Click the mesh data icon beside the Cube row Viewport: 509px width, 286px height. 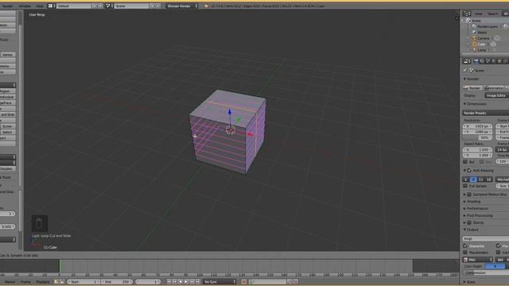493,44
